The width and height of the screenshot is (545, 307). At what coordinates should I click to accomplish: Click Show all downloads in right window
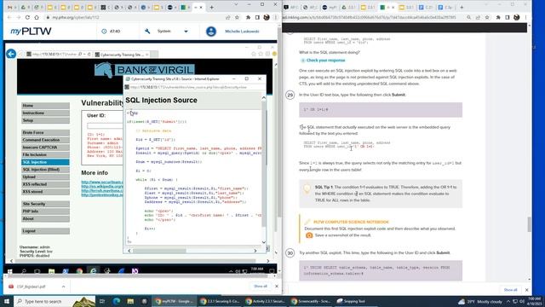click(510, 290)
